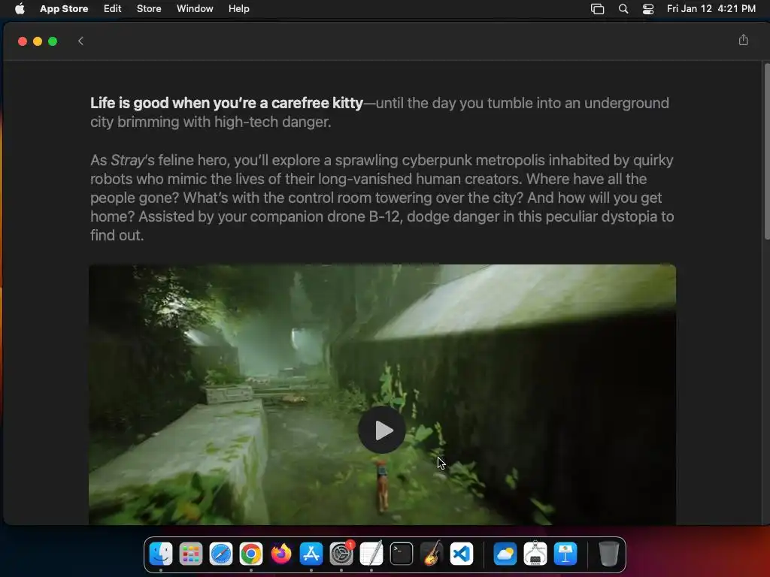
Task: Open the App Store menu
Action: pyautogui.click(x=64, y=8)
